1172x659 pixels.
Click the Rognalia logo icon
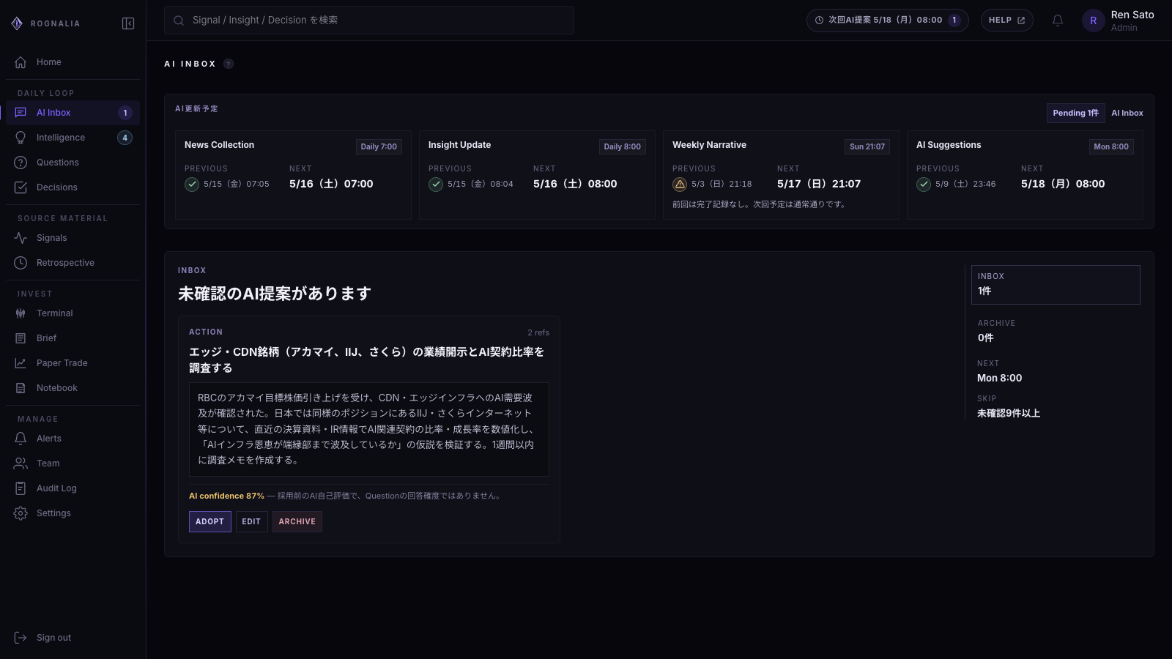pyautogui.click(x=17, y=23)
